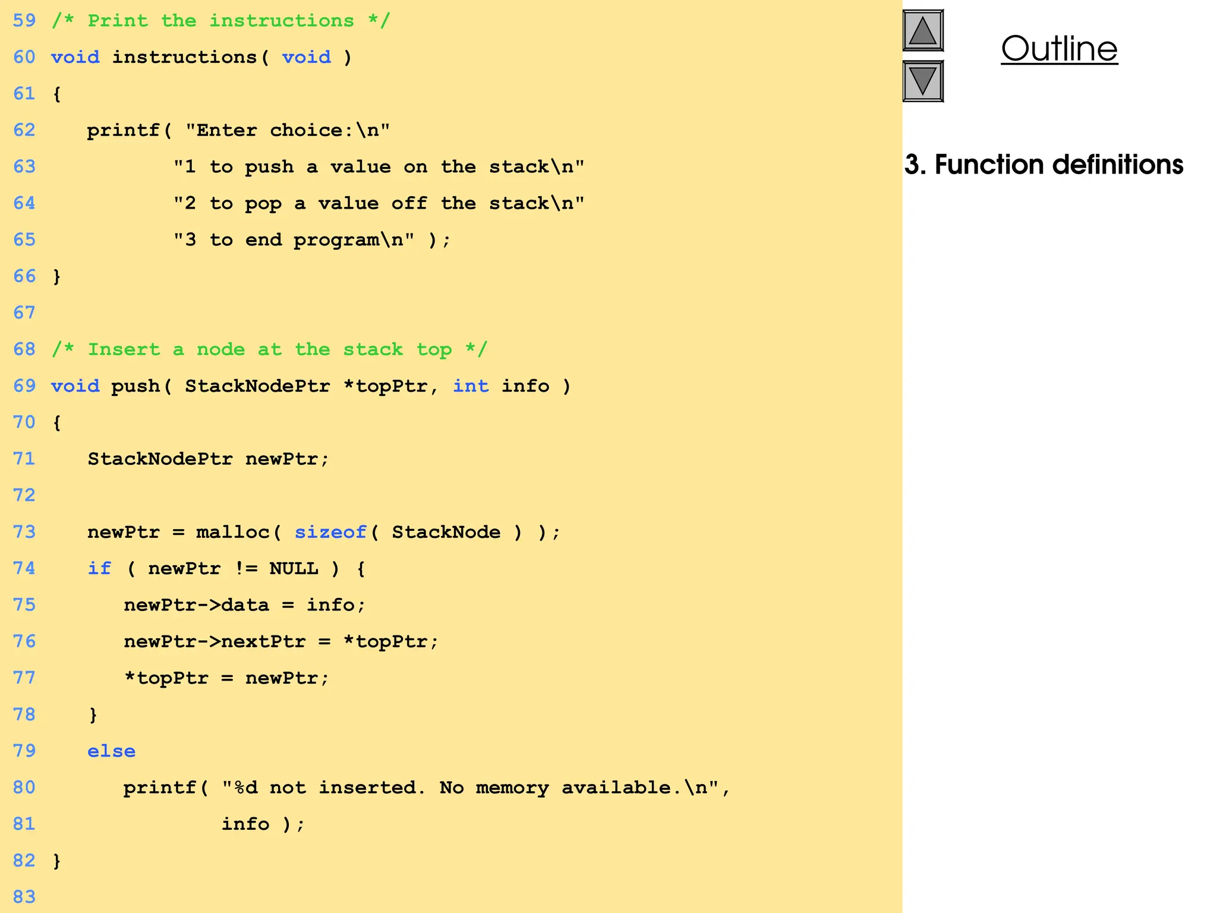Click the opening brace on line 61
The width and height of the screenshot is (1217, 913).
click(56, 94)
